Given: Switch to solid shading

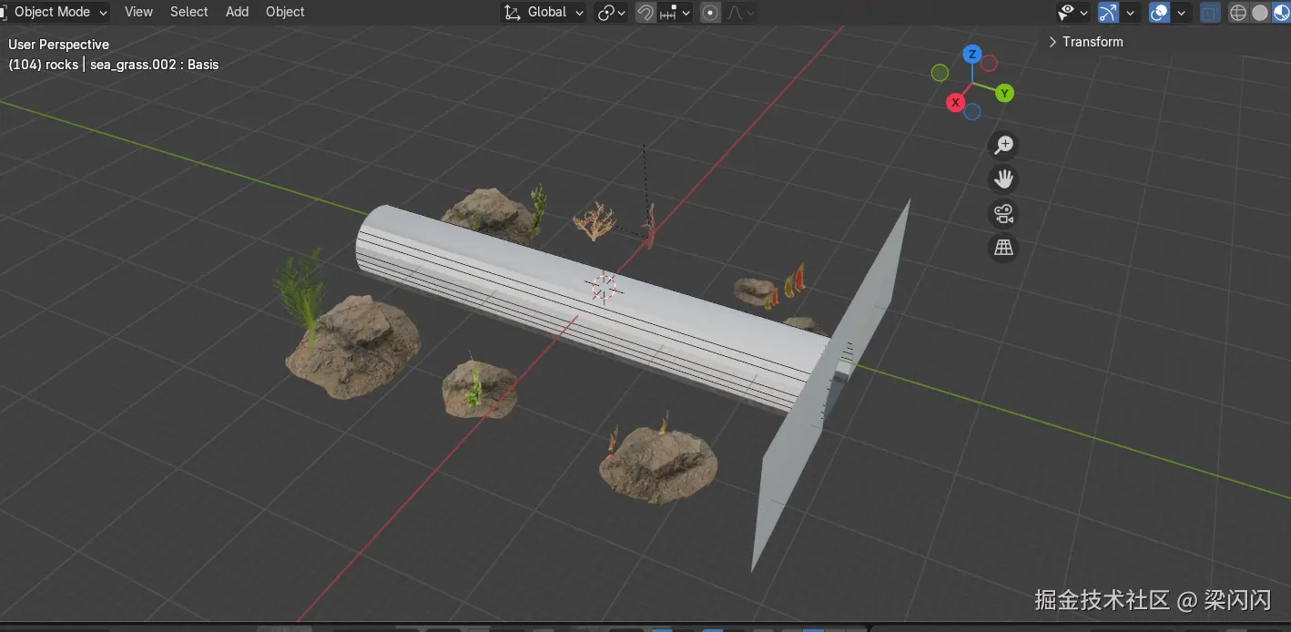Looking at the screenshot, I should click(1259, 12).
